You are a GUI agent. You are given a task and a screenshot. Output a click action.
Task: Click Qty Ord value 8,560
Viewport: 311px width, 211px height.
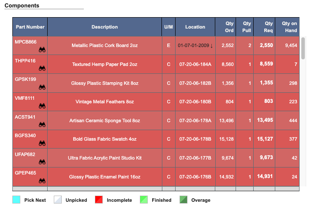(x=228, y=65)
